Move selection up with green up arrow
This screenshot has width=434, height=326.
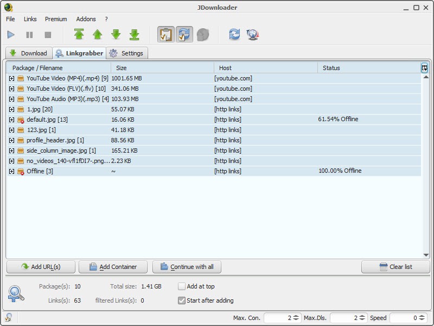[98, 34]
